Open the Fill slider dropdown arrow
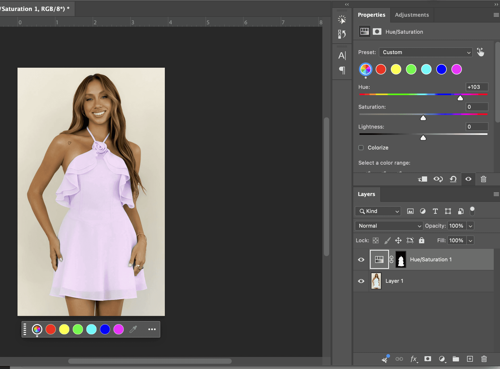Viewport: 500px width, 369px height. coord(470,240)
